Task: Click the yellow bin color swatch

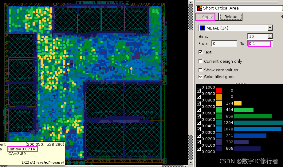Action: point(219,103)
